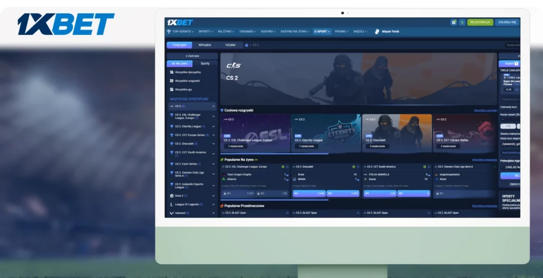Click the trophy icon beside Czołowe rozgrywki
Screen dimensions: 543x278
click(x=222, y=110)
